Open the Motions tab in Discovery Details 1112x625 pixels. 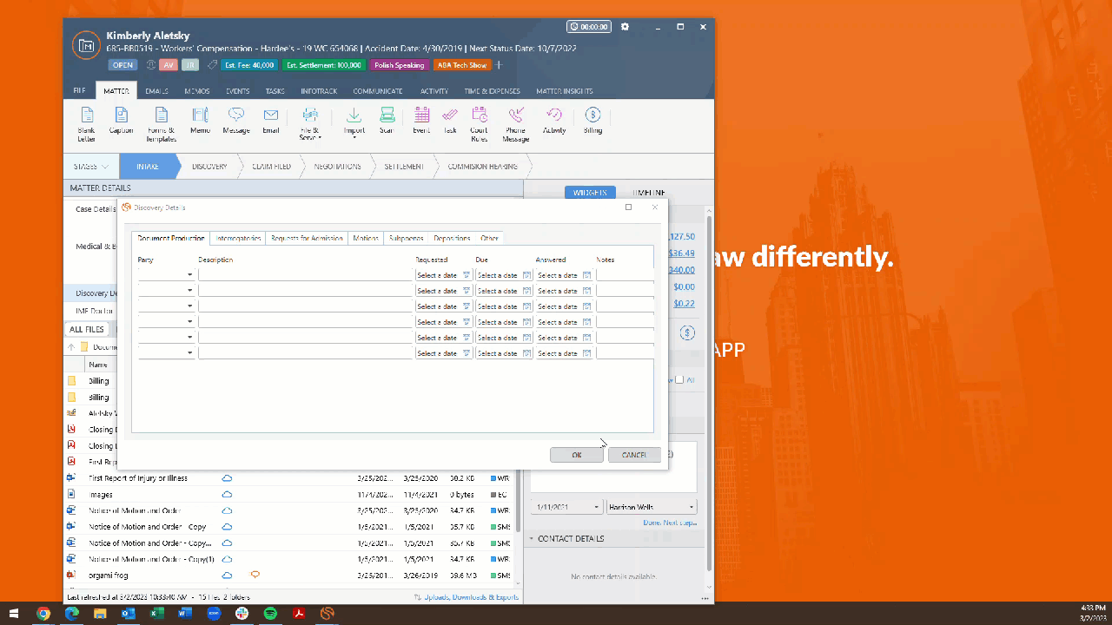coord(366,238)
